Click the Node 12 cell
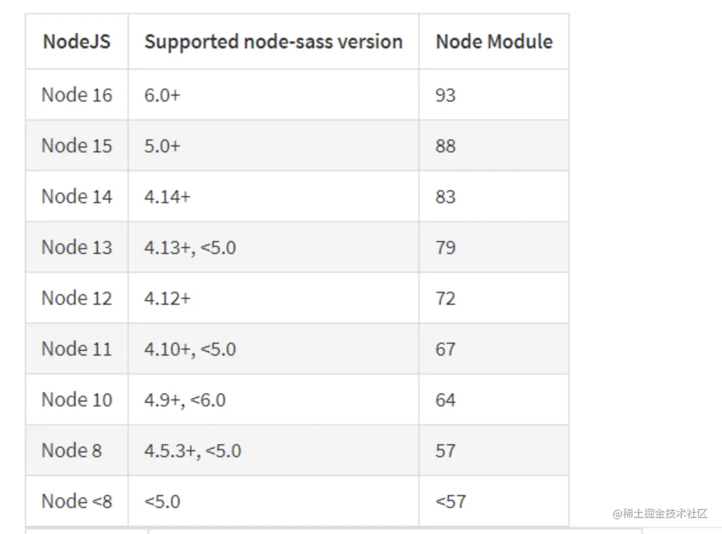 point(77,298)
